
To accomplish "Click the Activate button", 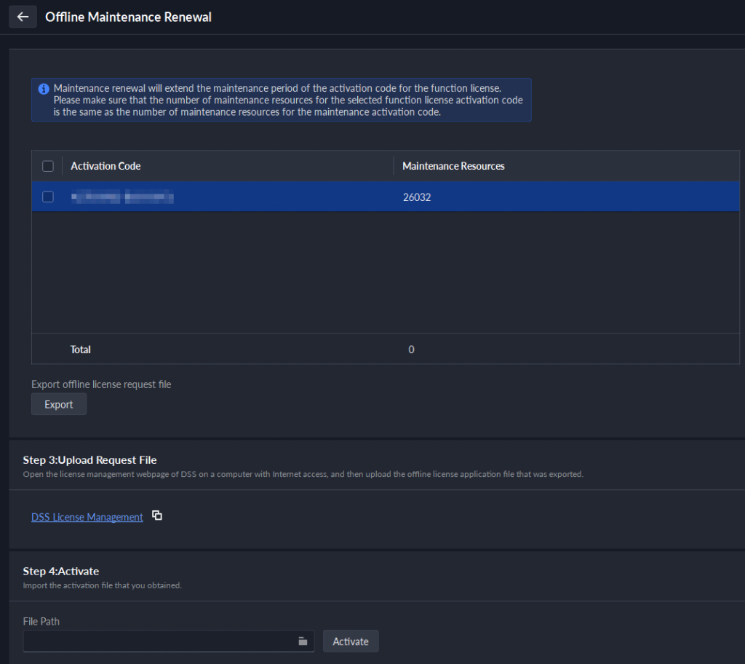I will click(x=351, y=641).
